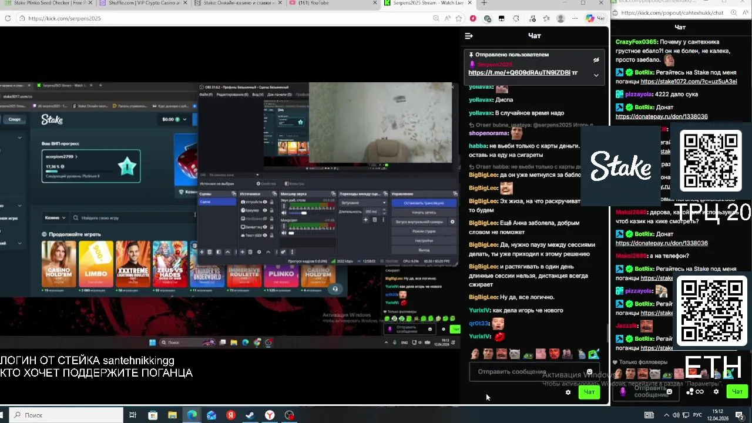Screen dimensions: 752x423
Task: Click the purple microphone icon in the popout chat input
Action: 623,391
